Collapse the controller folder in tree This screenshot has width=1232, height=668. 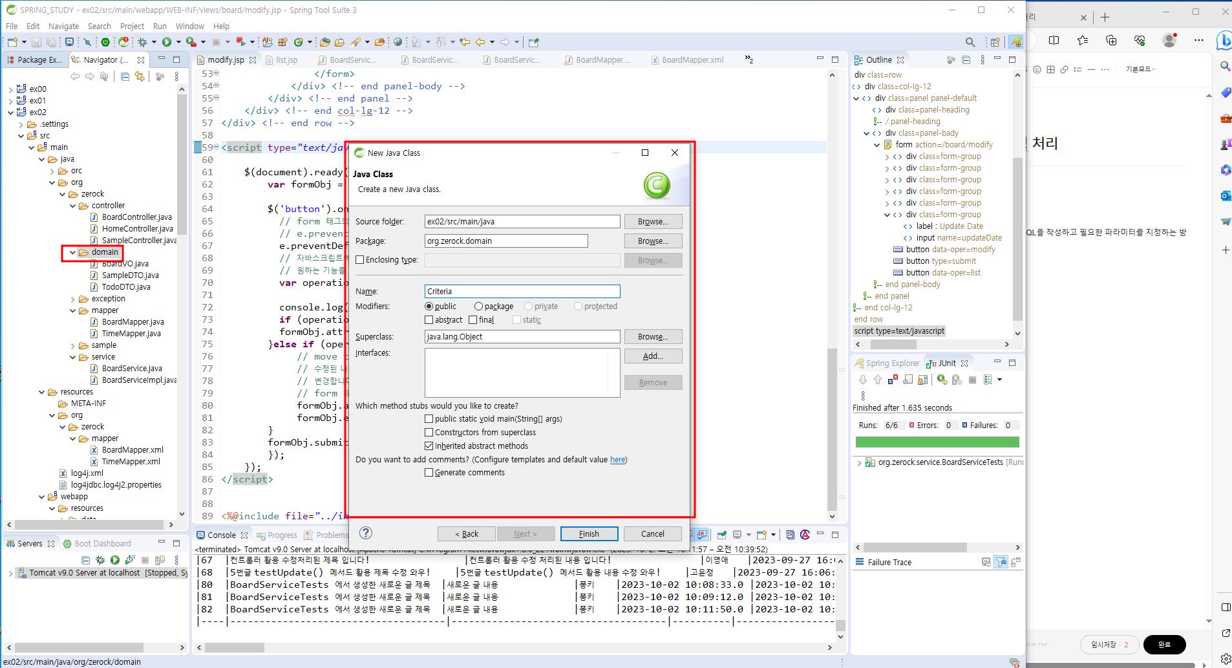(73, 206)
